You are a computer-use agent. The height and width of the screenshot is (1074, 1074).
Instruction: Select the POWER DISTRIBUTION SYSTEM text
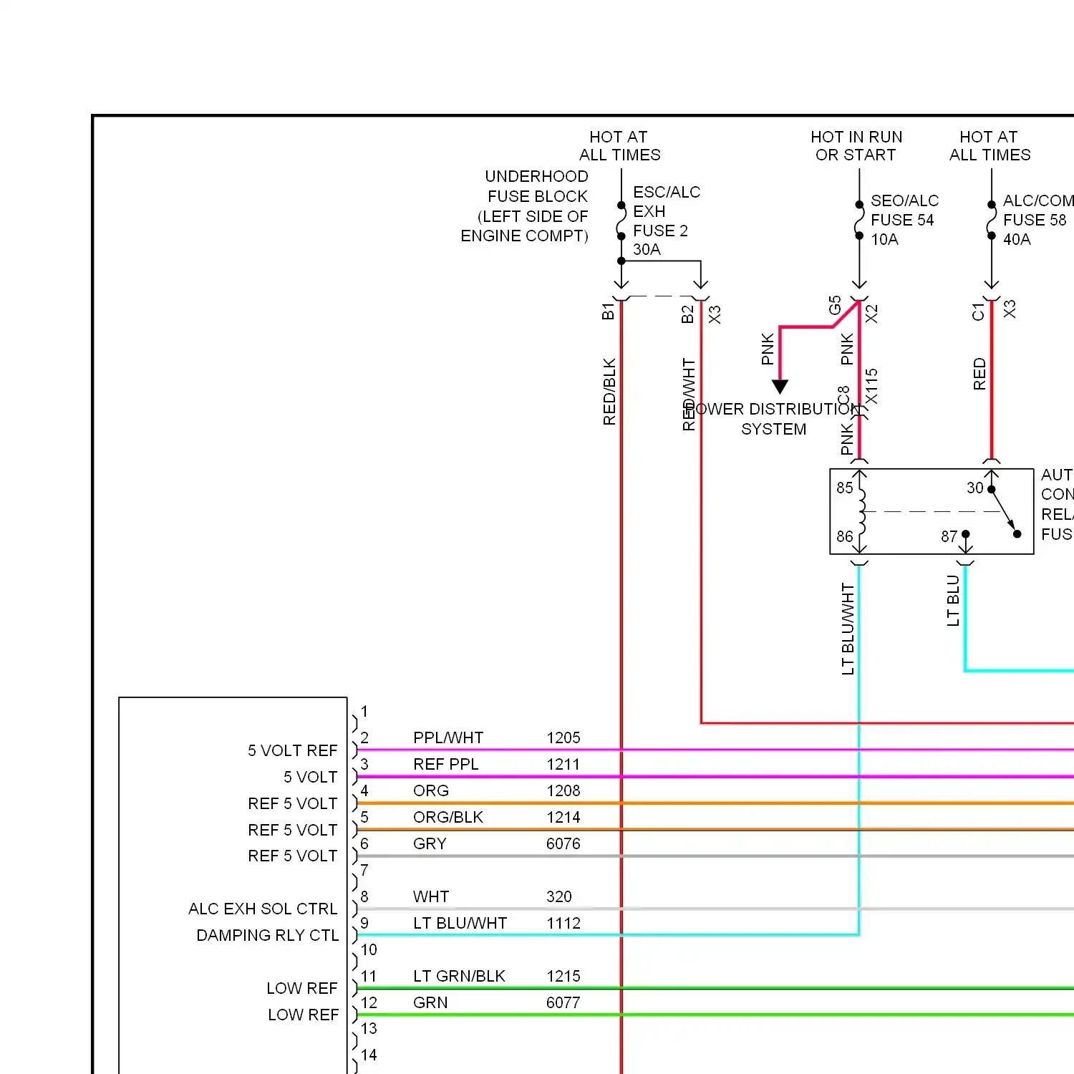coord(774,419)
